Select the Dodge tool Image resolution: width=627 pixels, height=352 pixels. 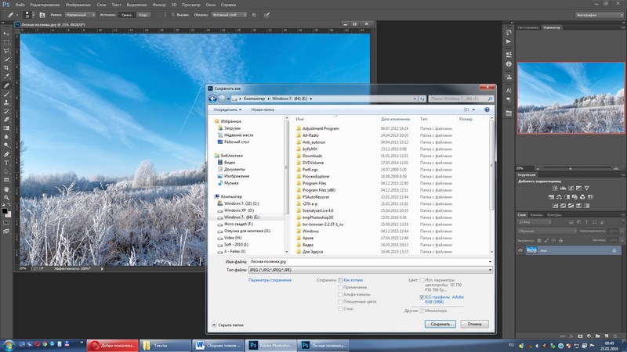pos(6,145)
